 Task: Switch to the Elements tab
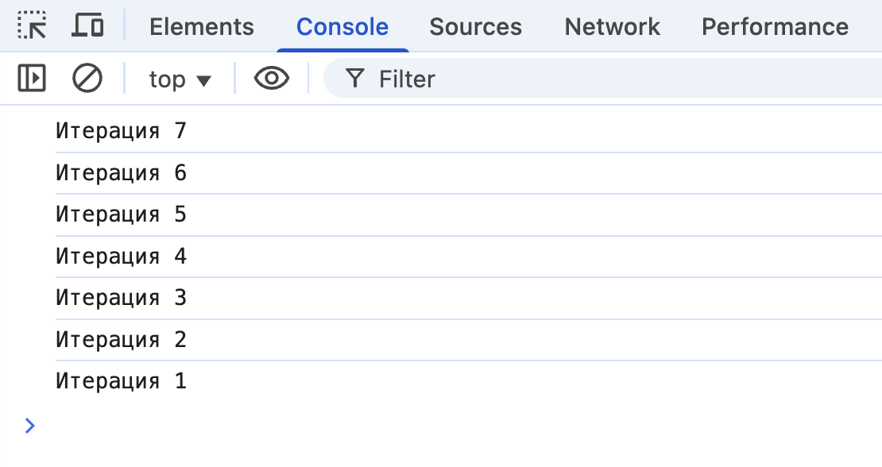click(202, 27)
